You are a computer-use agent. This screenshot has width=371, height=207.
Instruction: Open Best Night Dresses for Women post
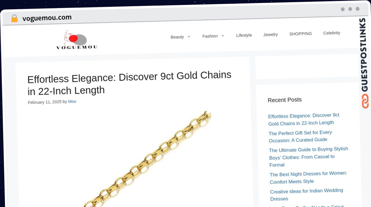[308, 177]
